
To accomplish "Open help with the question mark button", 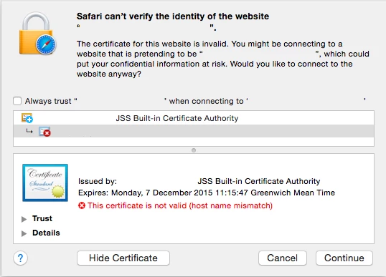I will (x=20, y=258).
